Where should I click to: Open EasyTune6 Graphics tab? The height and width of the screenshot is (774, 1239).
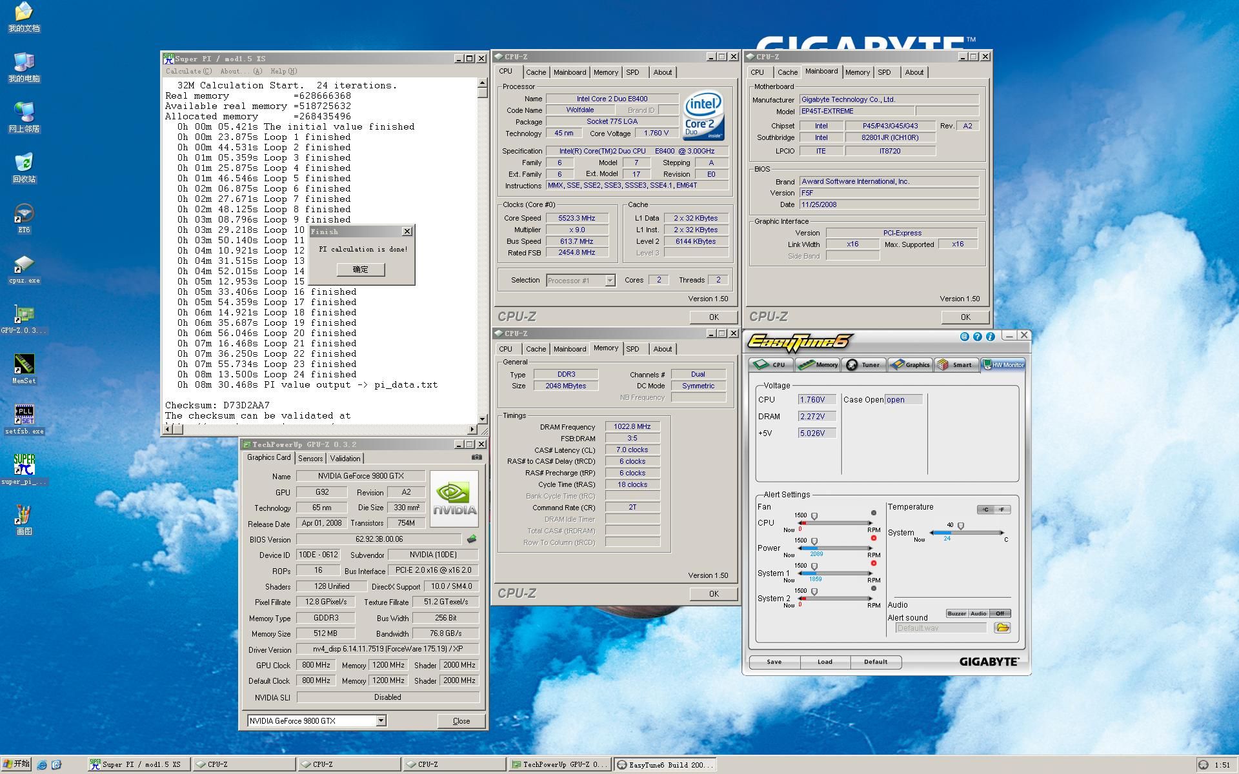(911, 365)
